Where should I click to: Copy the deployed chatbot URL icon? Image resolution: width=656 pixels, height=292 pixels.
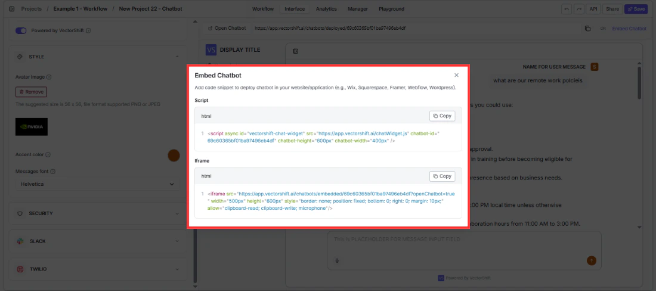[x=588, y=29]
